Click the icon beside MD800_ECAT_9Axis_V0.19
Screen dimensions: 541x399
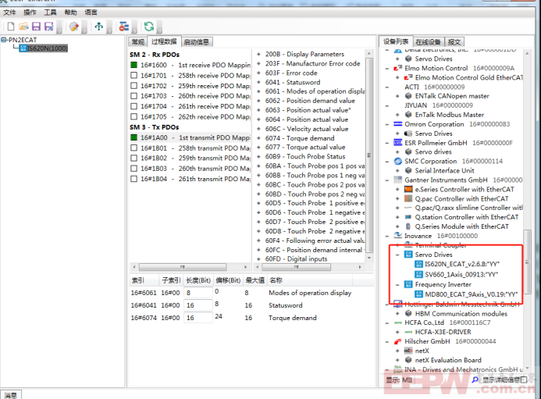pyautogui.click(x=418, y=294)
